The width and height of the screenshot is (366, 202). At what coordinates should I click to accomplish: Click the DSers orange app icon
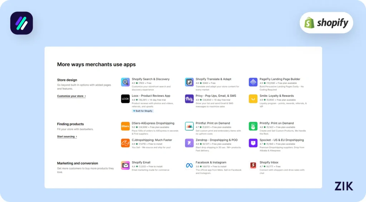(125, 126)
